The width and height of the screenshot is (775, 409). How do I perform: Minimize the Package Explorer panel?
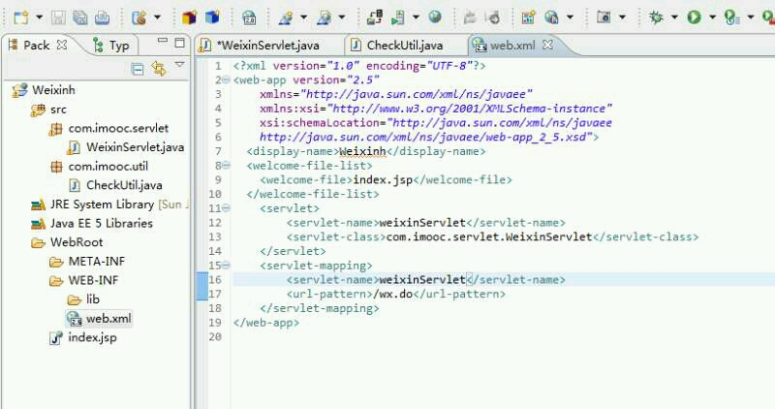(x=162, y=42)
